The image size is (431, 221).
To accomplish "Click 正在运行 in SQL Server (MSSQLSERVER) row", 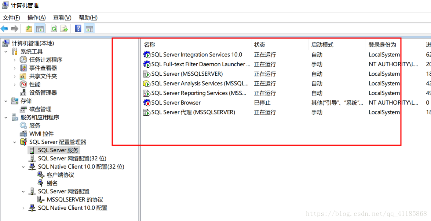I will coord(265,74).
